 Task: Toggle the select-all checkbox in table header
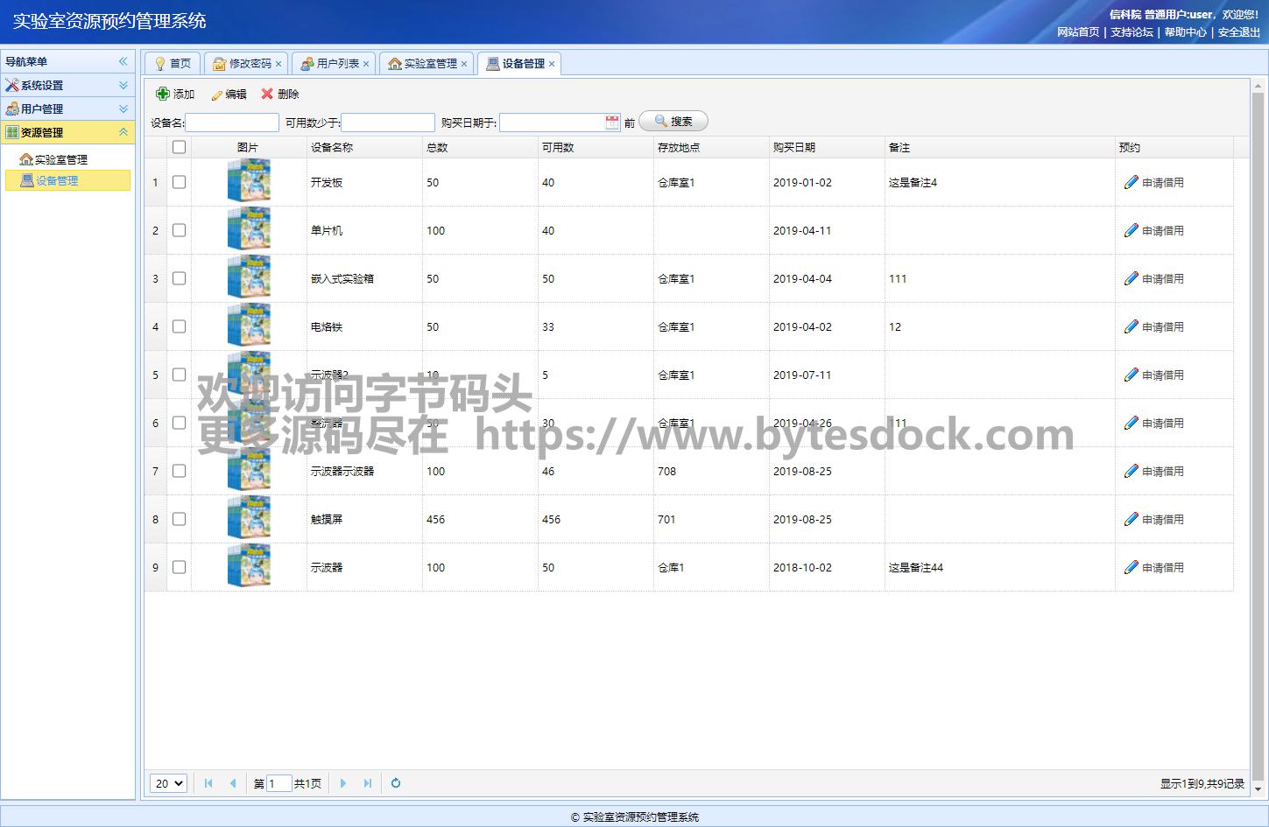[180, 147]
